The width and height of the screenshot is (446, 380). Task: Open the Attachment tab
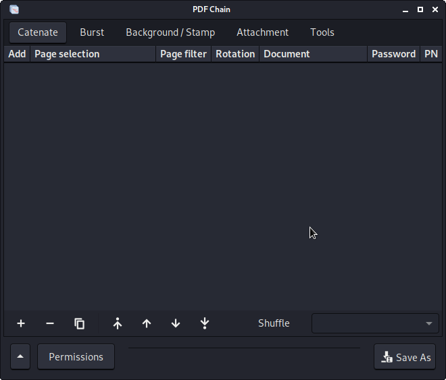[x=263, y=32]
